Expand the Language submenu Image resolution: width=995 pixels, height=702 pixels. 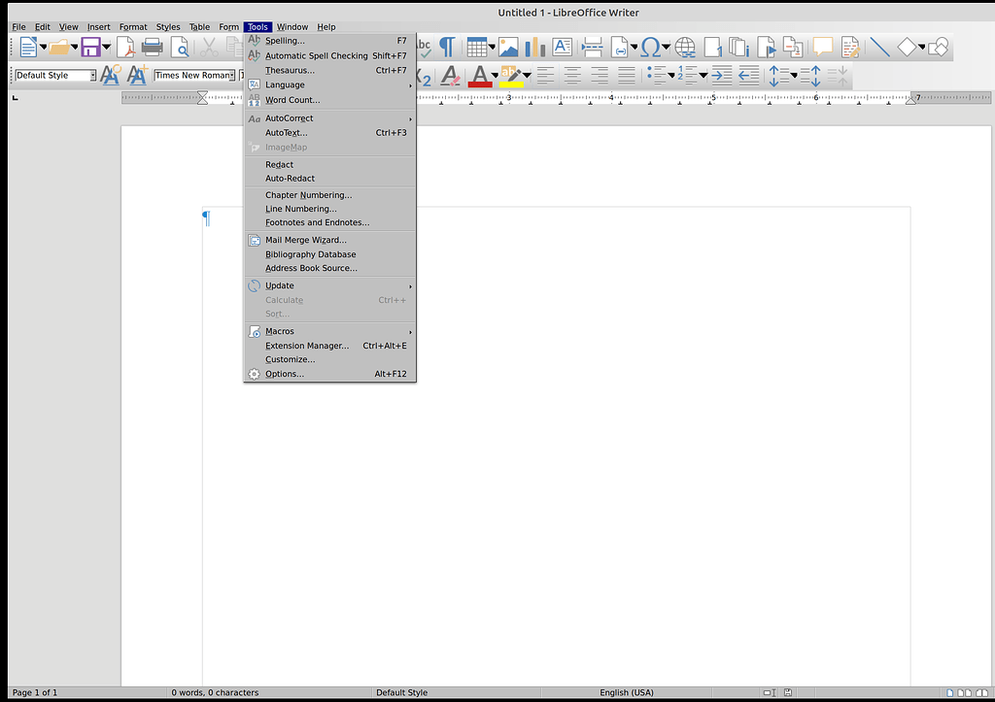click(x=285, y=84)
